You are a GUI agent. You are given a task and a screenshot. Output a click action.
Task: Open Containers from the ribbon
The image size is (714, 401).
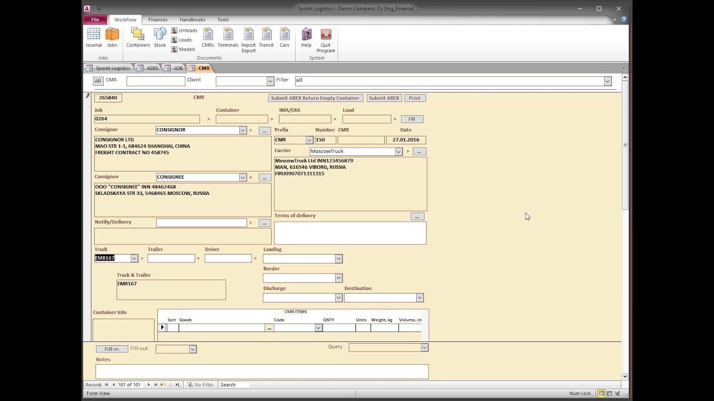click(138, 37)
